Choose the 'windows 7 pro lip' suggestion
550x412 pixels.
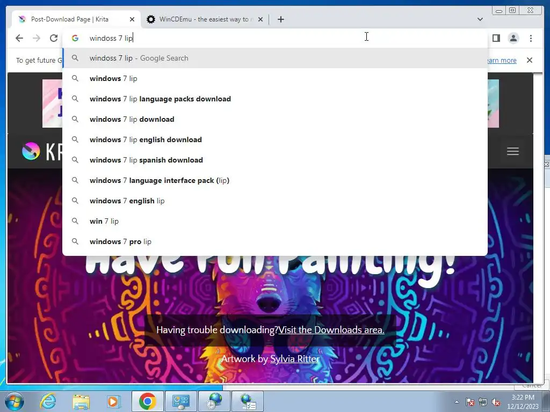[x=275, y=241]
